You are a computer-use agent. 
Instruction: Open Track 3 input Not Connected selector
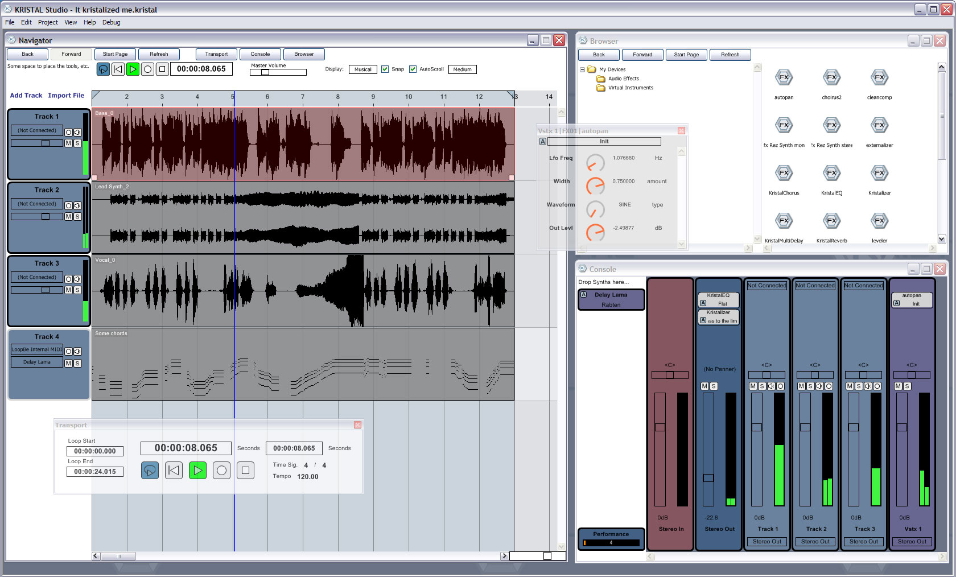tap(37, 277)
